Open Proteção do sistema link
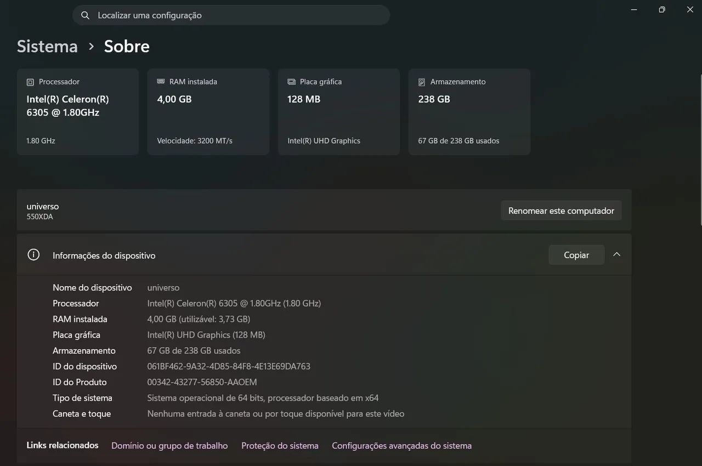 point(280,446)
